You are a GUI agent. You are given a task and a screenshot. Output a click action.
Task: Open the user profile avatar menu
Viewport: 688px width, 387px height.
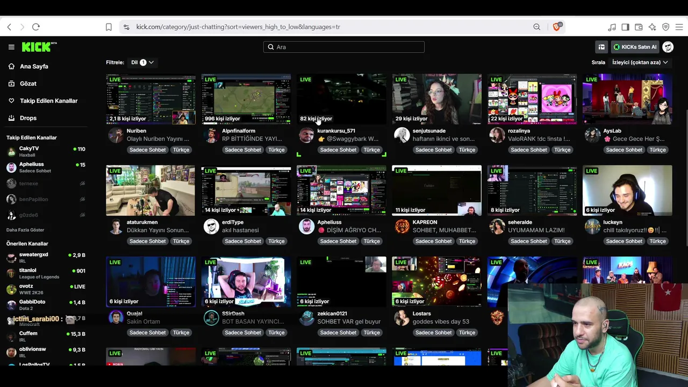(668, 47)
